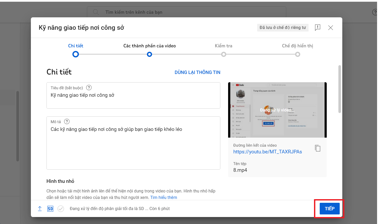Click Đã lưu ở chế độ riêng tư
Image resolution: width=382 pixels, height=224 pixels.
coord(283,28)
